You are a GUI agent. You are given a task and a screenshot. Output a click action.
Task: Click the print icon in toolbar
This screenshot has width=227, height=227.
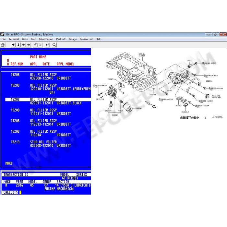[3, 45]
